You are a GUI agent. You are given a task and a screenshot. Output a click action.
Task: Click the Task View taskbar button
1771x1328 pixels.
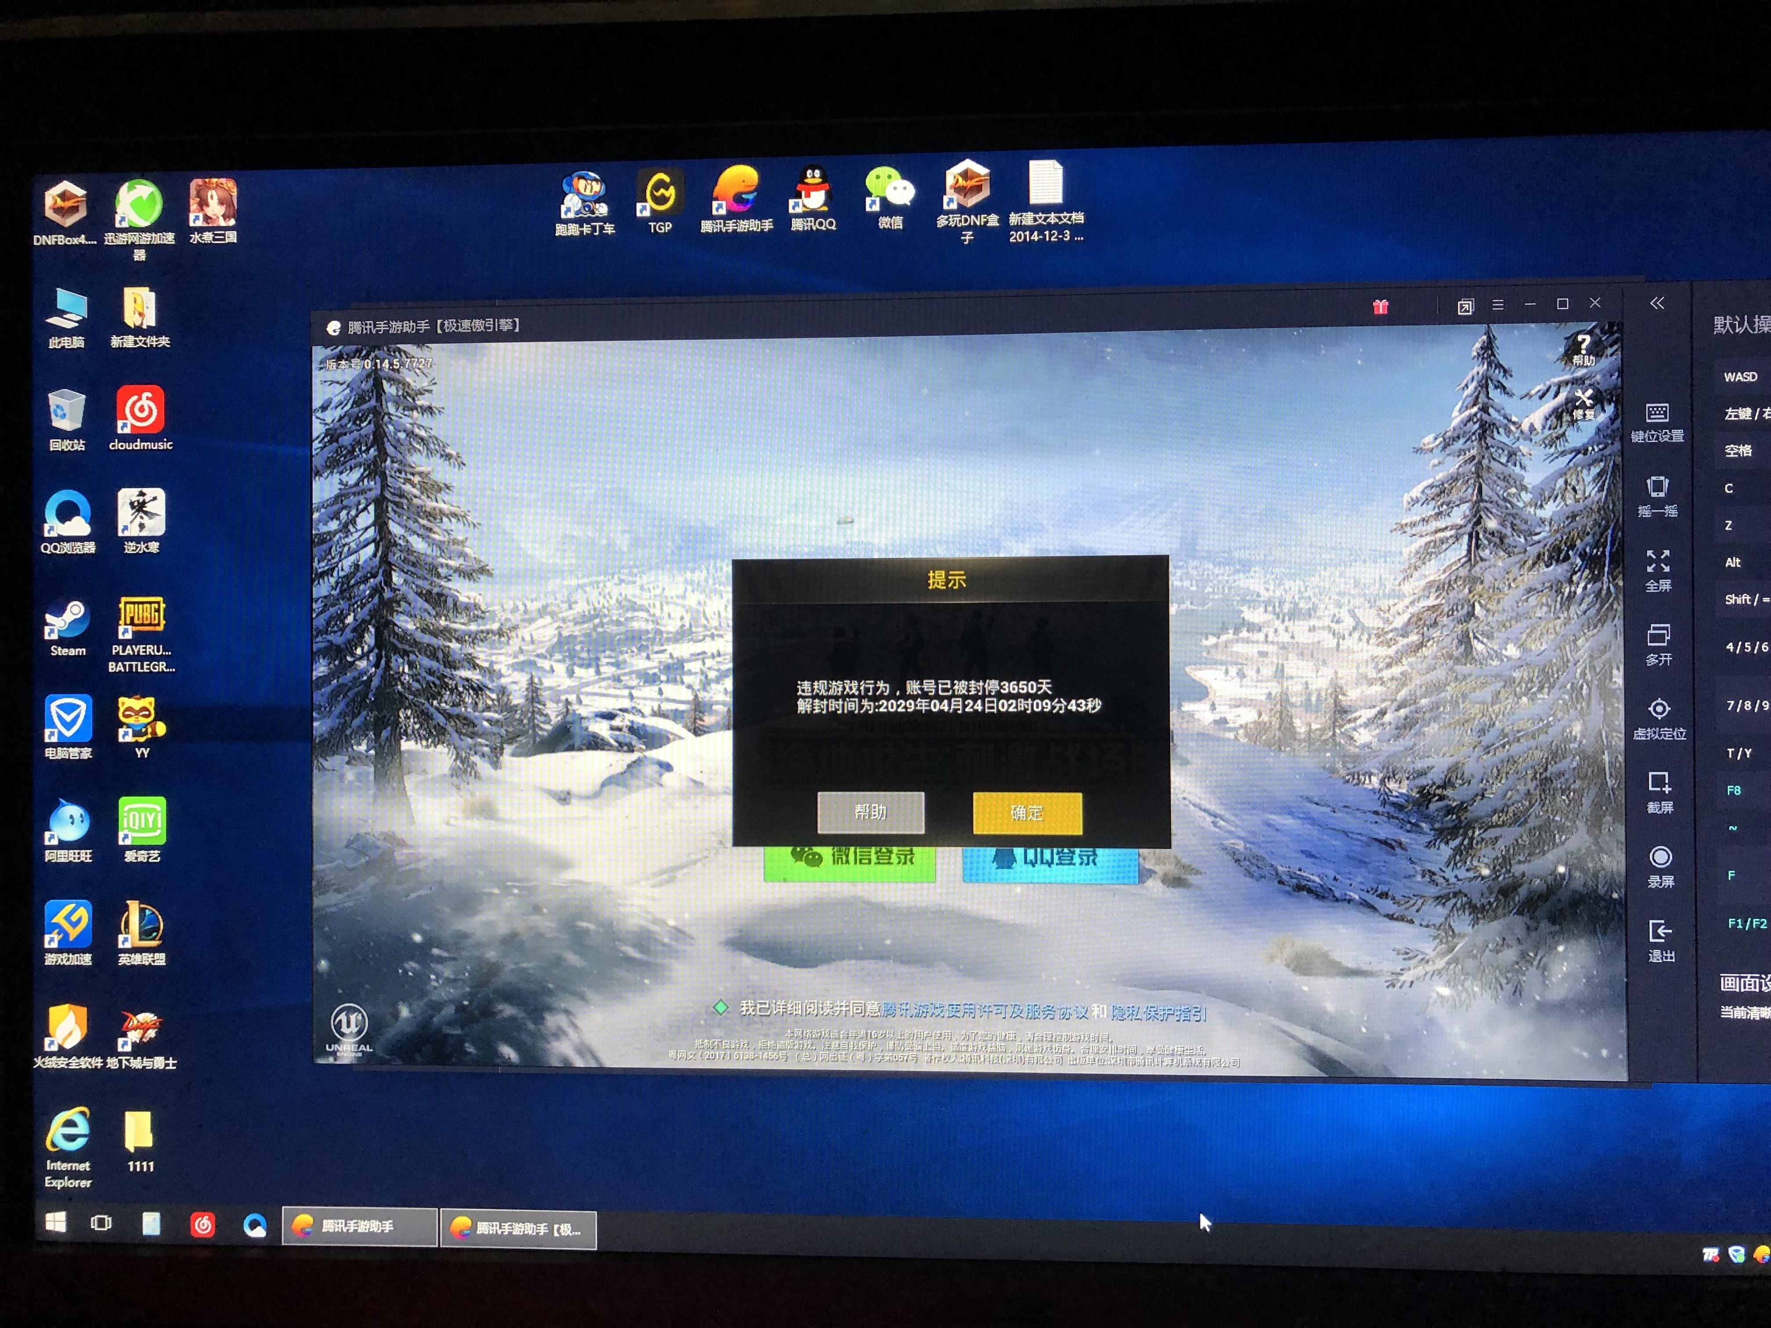tap(101, 1223)
